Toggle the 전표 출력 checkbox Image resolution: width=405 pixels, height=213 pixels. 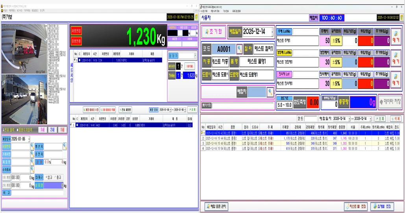pyautogui.click(x=4, y=130)
